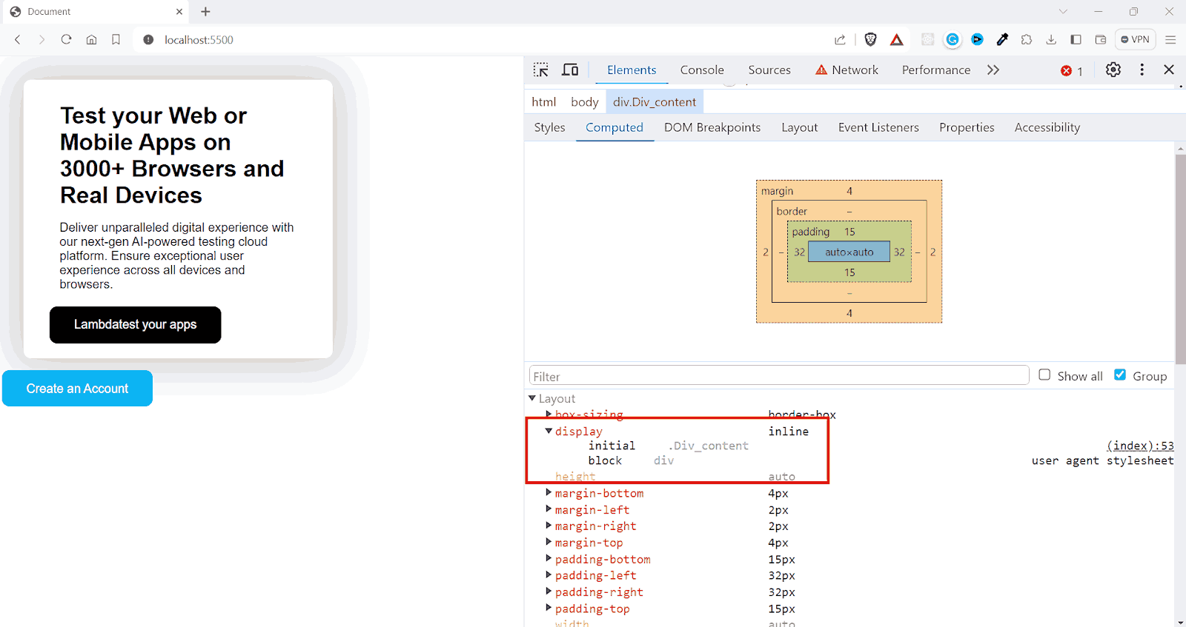
Task: Open the DOM Breakpoints tab
Action: pos(712,127)
